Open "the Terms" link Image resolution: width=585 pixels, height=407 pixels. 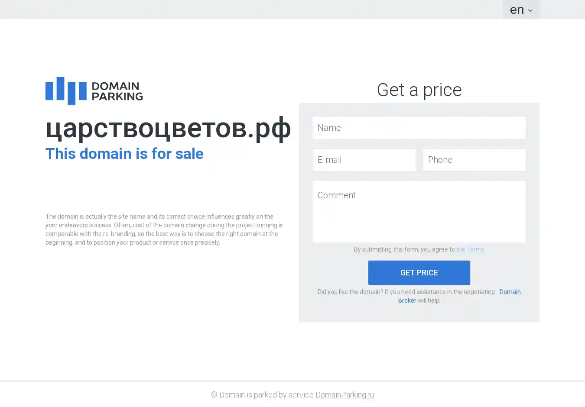pos(470,249)
